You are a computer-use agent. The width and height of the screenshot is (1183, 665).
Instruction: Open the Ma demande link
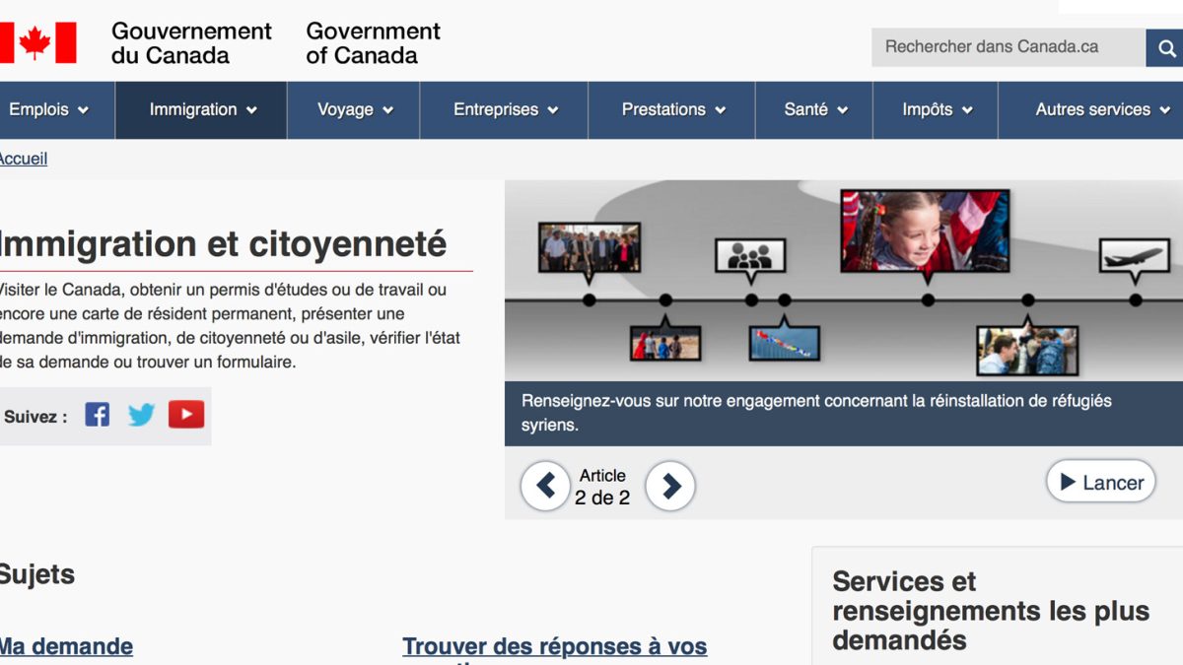coord(66,646)
